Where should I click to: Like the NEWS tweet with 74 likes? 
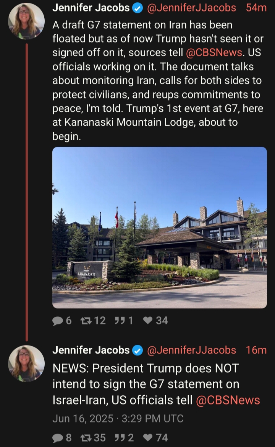tap(155, 437)
